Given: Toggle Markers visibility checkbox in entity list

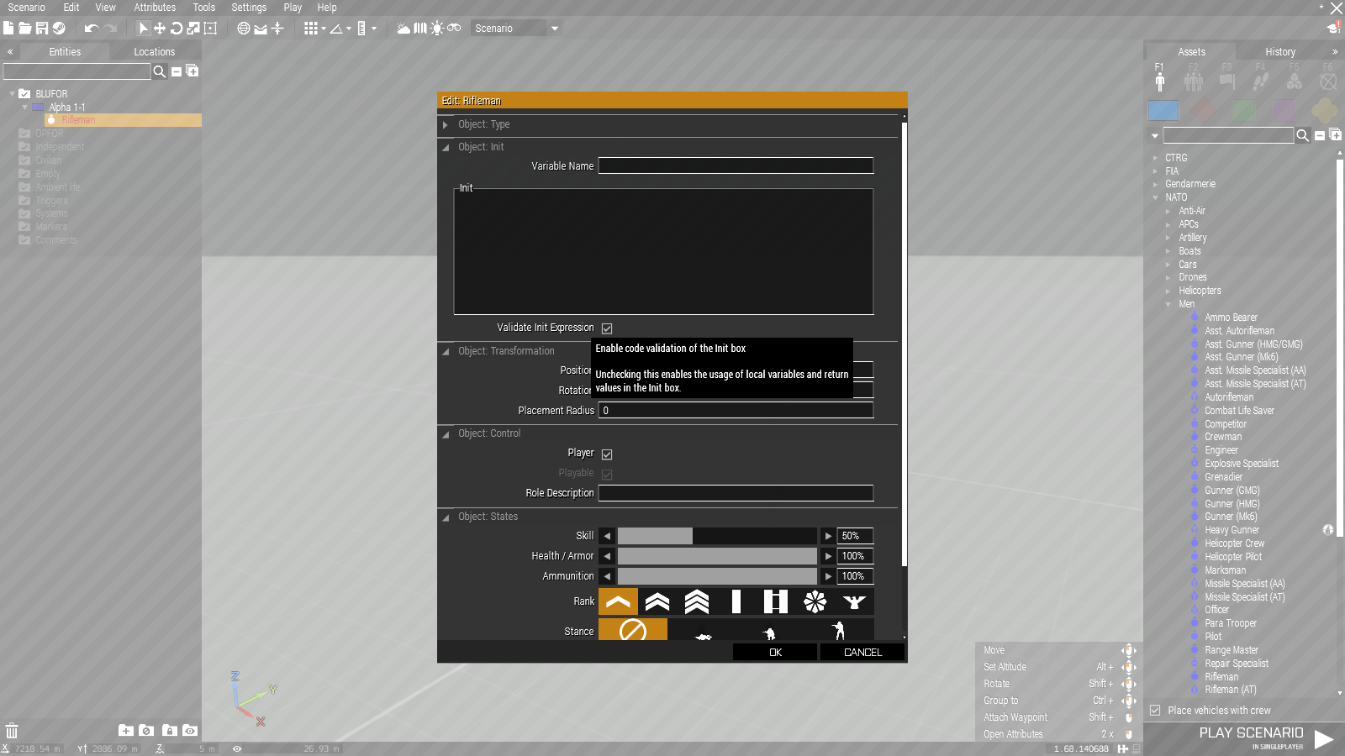Looking at the screenshot, I should tap(24, 227).
